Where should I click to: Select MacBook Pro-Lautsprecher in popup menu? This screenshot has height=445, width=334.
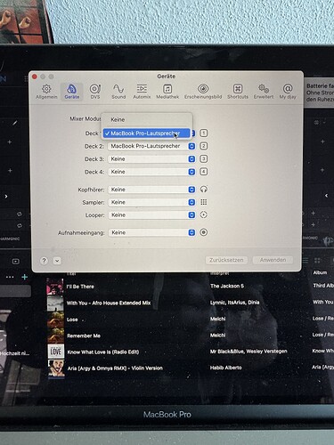pos(147,133)
